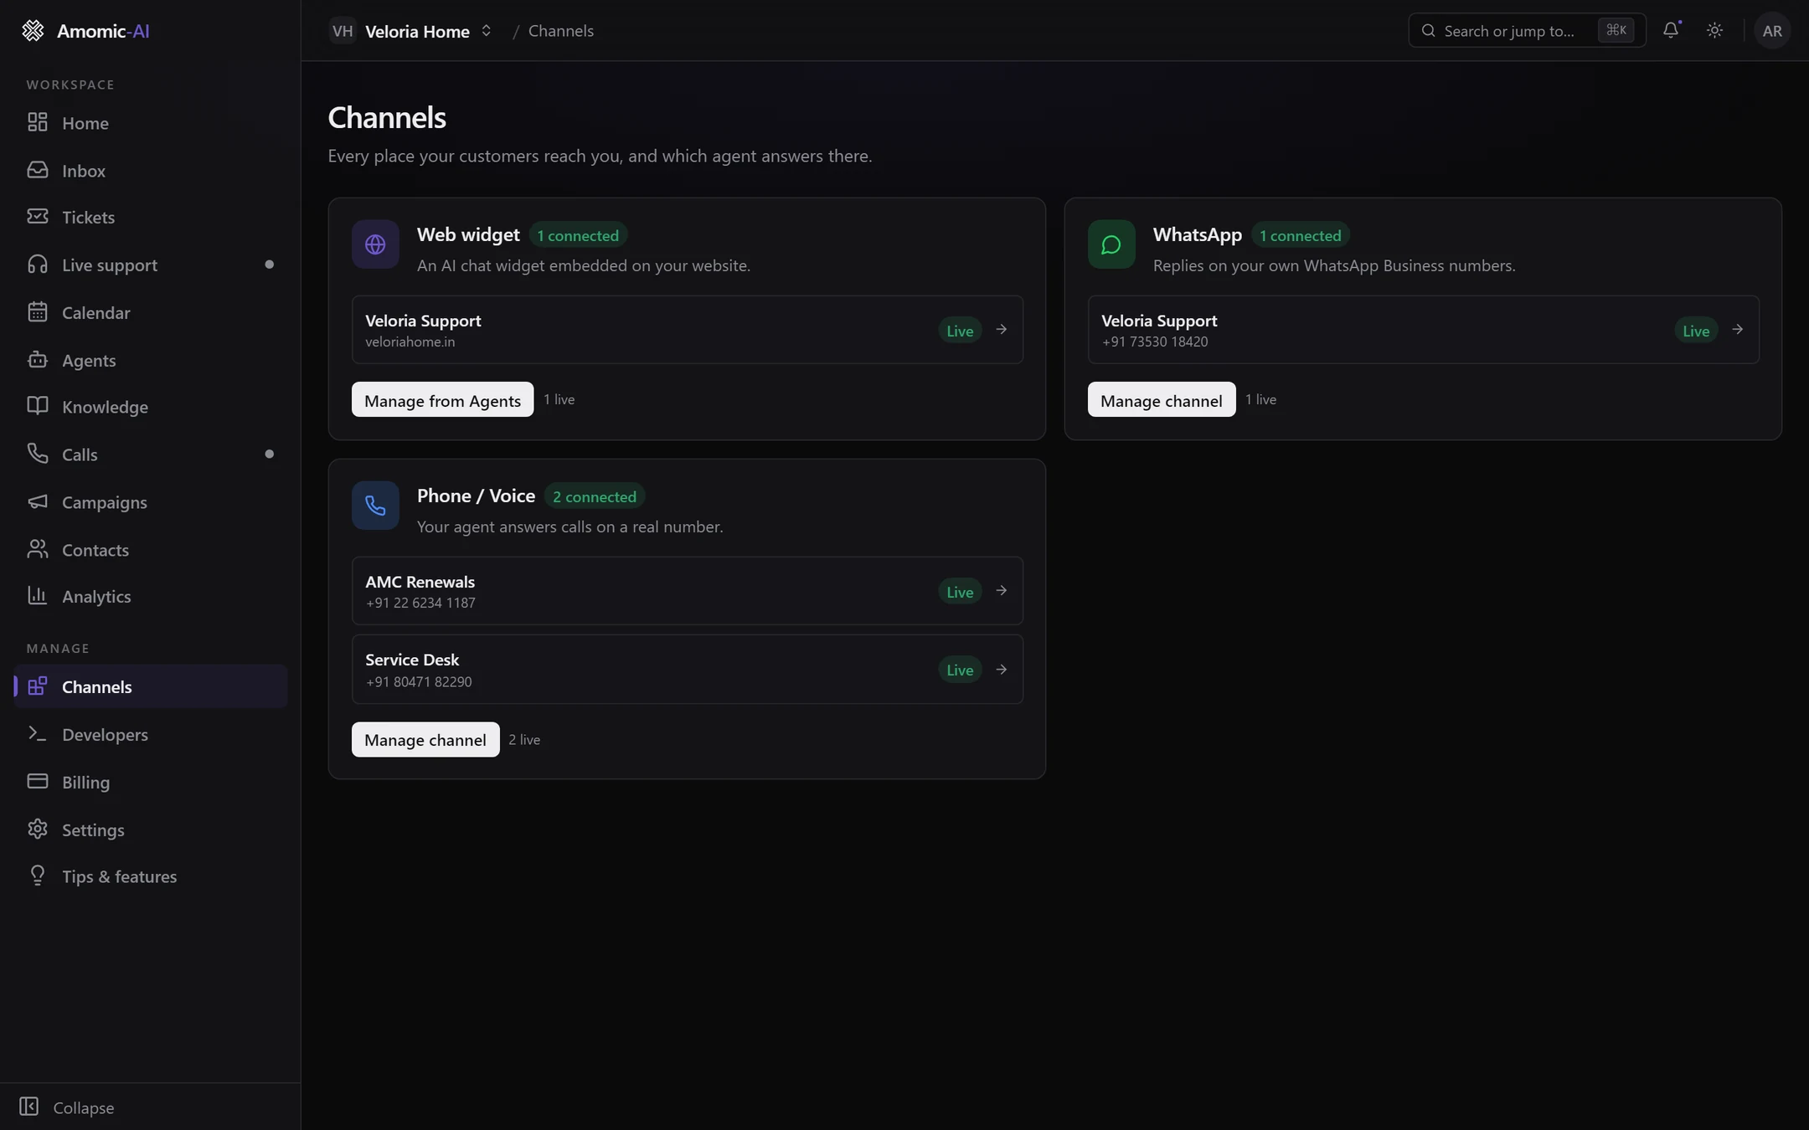
Task: Click the Home grid icon in sidebar
Action: coord(37,122)
